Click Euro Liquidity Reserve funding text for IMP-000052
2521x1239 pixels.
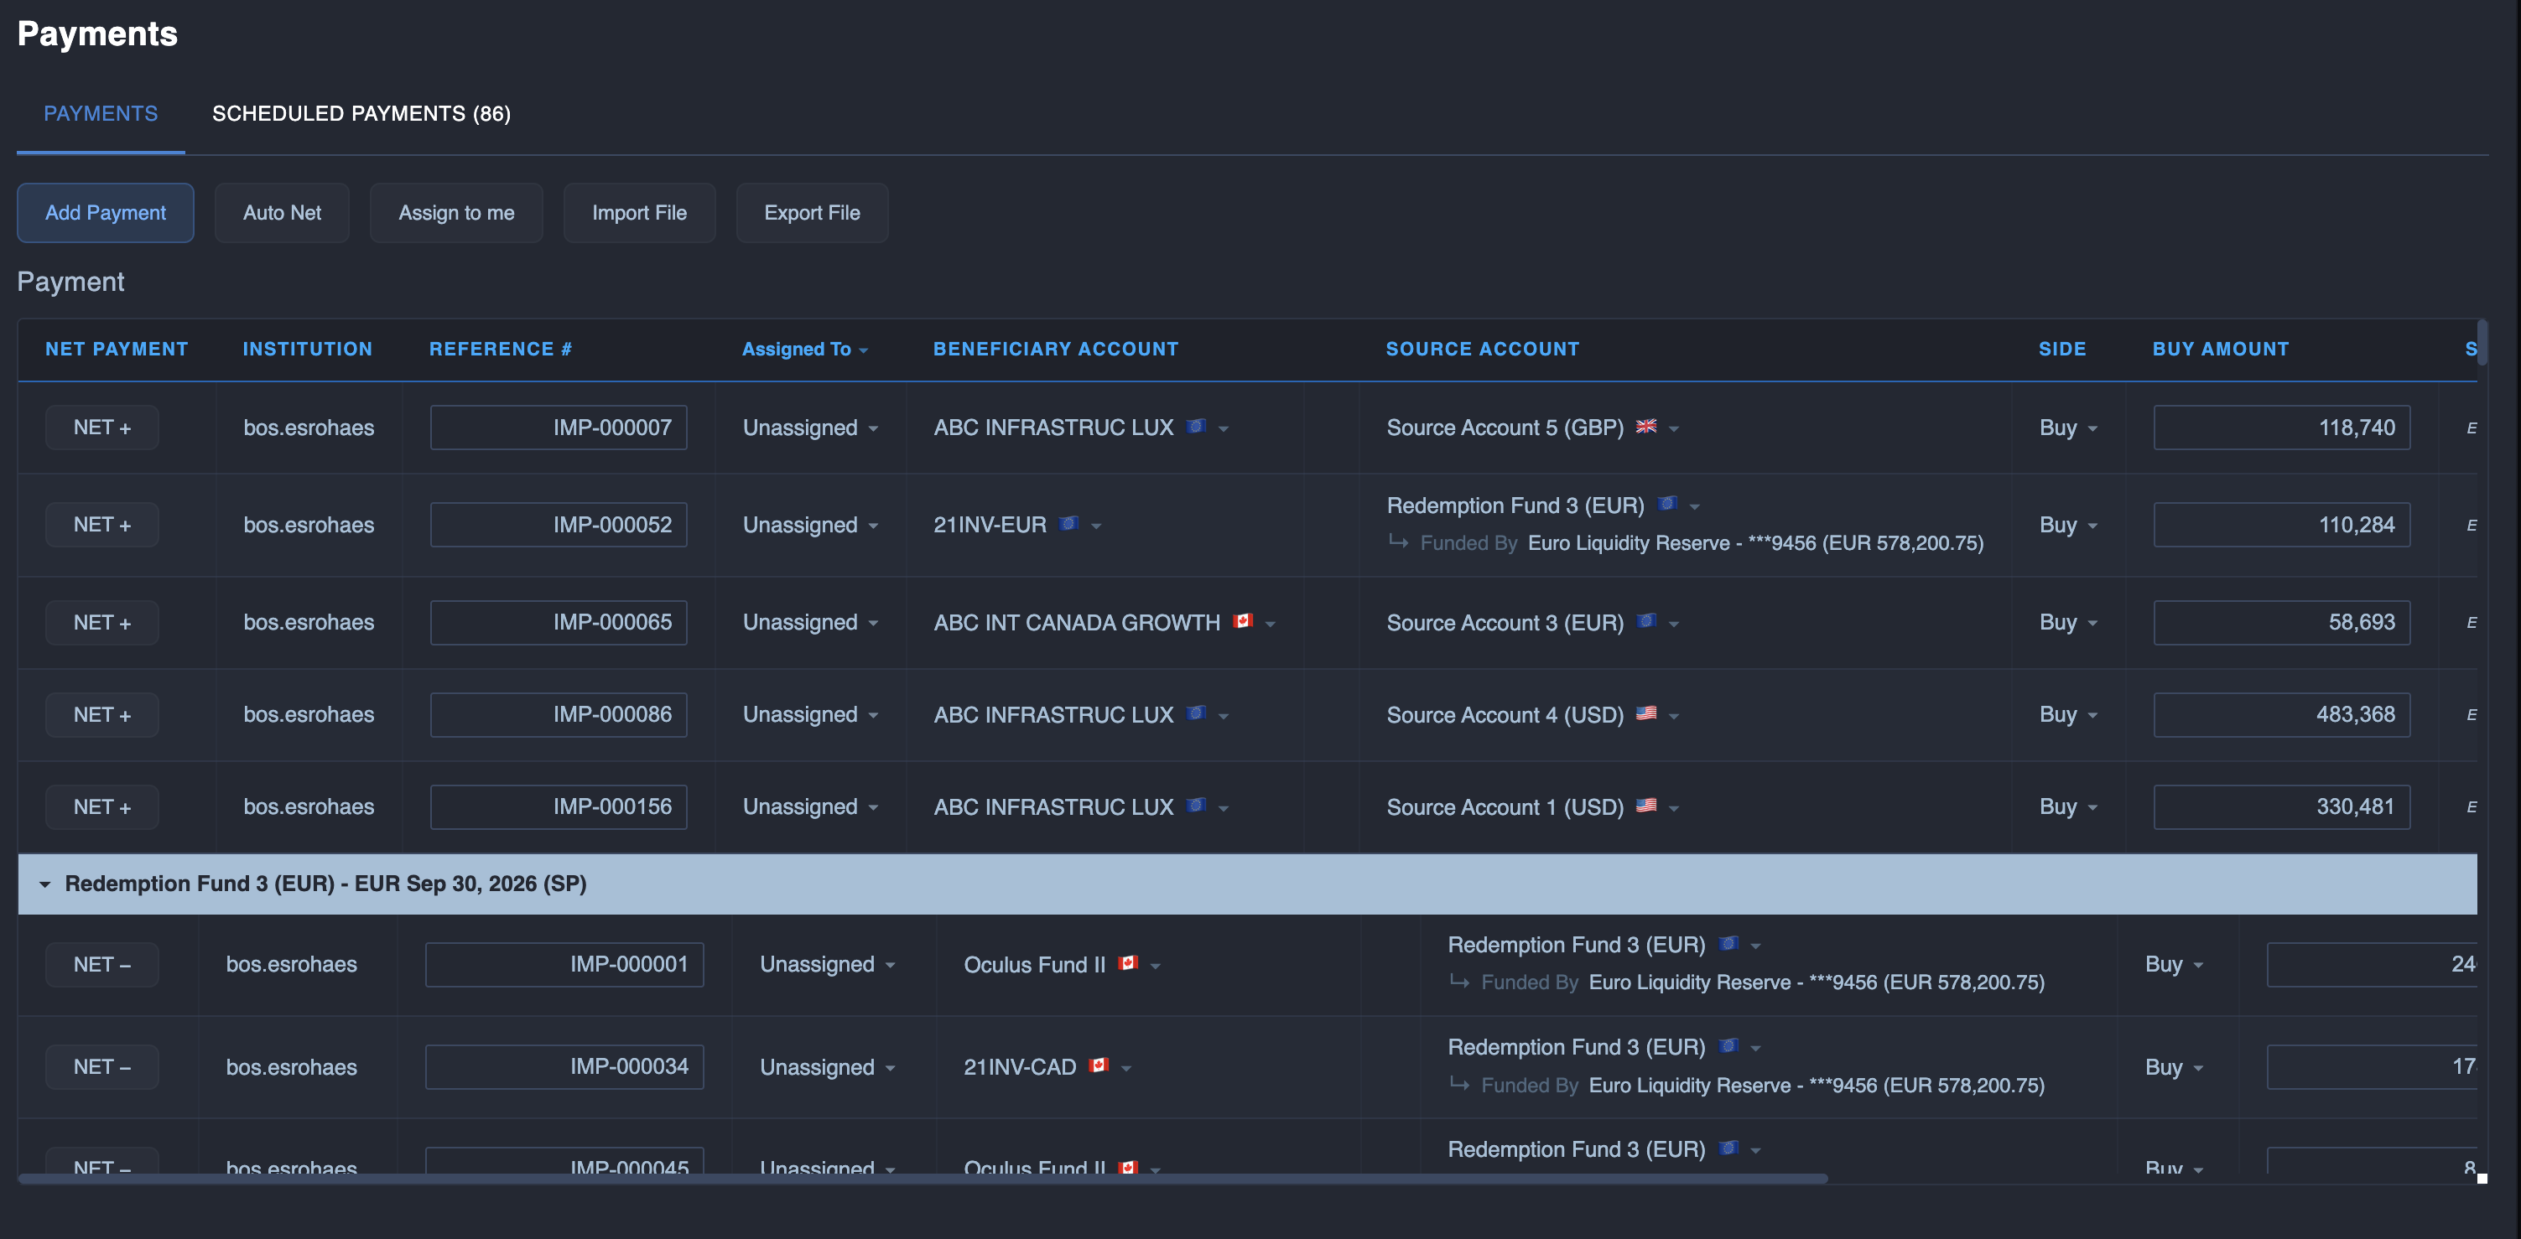pyautogui.click(x=1755, y=542)
